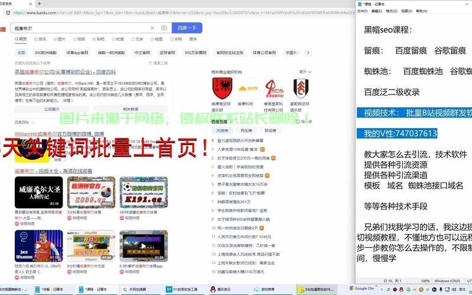Open the Fulham football club crest
Image resolution: width=472 pixels, height=295 pixels.
pos(300,88)
